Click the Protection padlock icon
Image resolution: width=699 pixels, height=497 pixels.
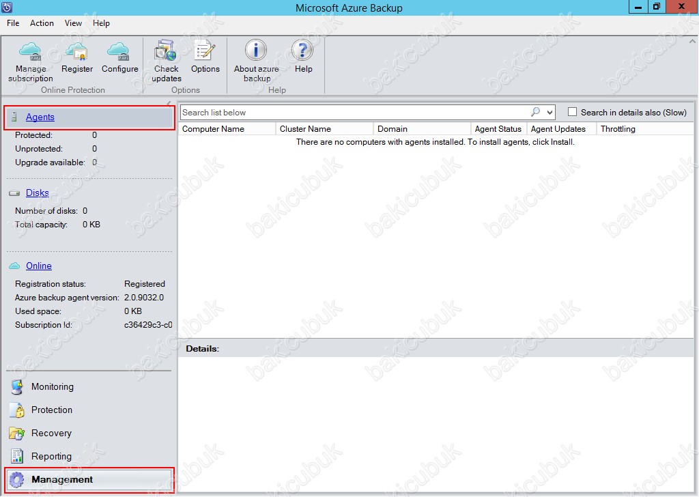17,410
